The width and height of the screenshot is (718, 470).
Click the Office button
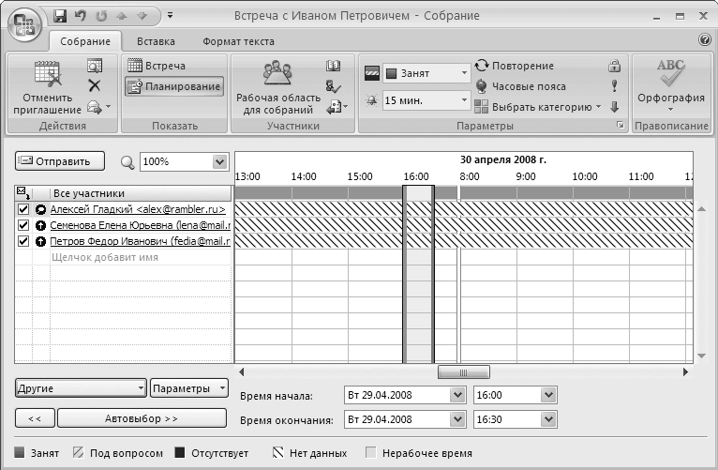[25, 22]
